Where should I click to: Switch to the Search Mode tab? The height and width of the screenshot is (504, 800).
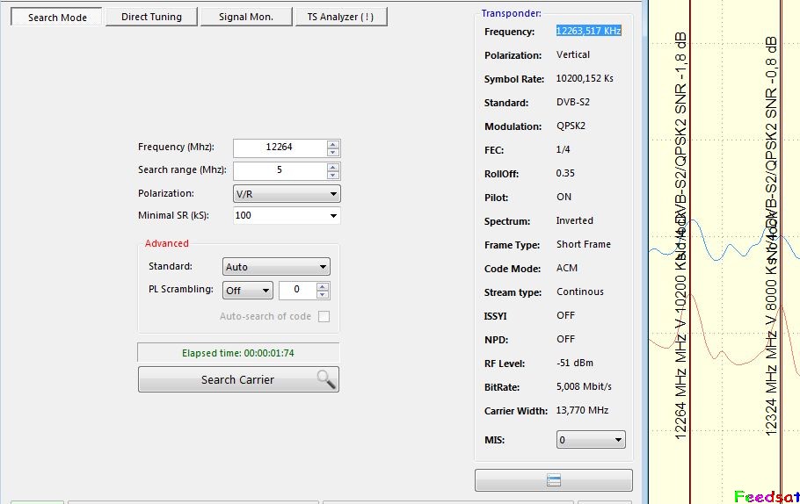click(x=57, y=17)
